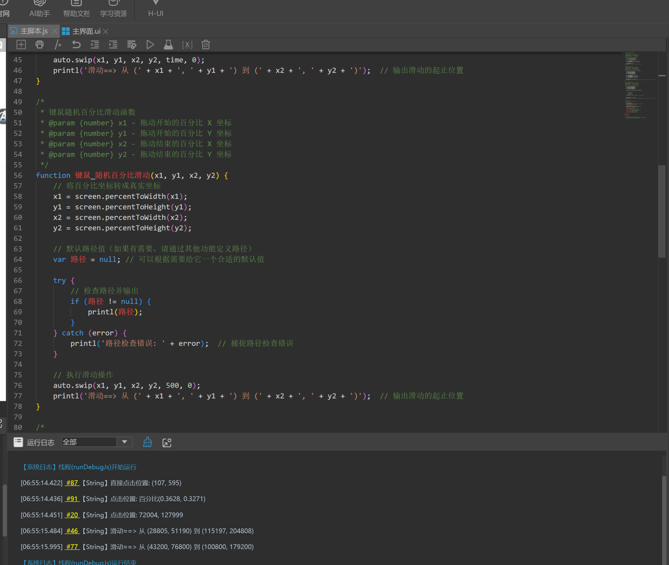Click the 线程(runDebugJs)开始运行 system log line
This screenshot has width=669, height=565.
(79, 467)
